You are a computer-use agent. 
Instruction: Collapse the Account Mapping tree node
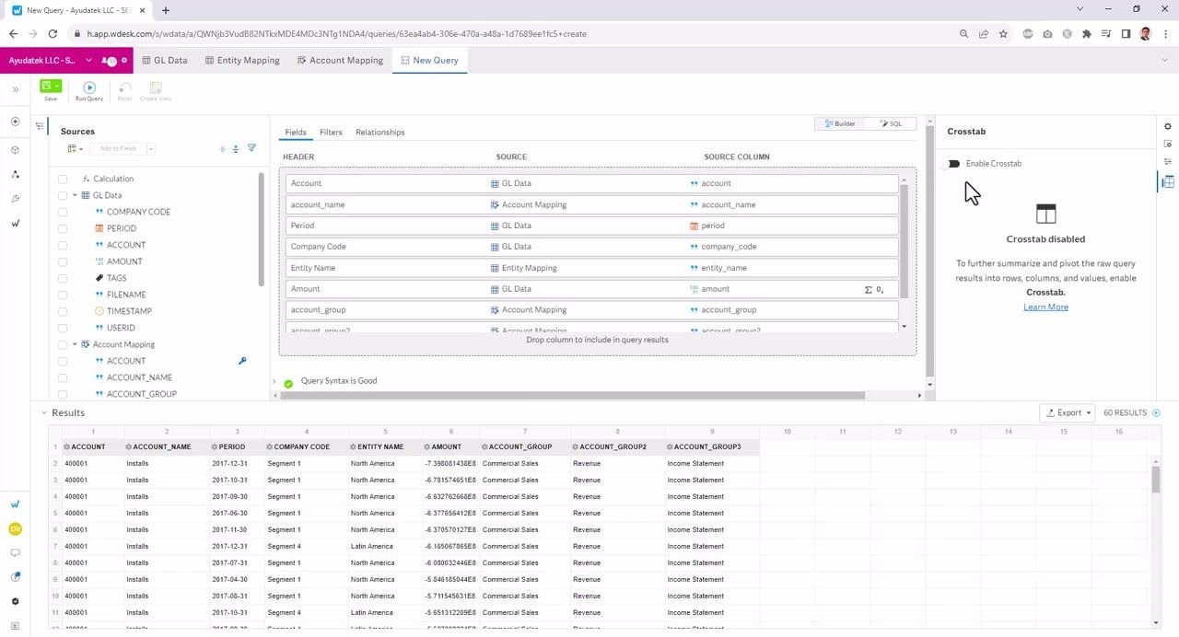tap(75, 344)
